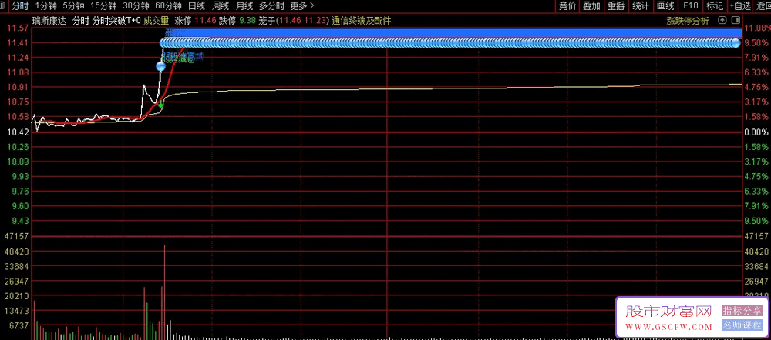
Task: Open the 月线 monthly chart tab
Action: tap(244, 6)
